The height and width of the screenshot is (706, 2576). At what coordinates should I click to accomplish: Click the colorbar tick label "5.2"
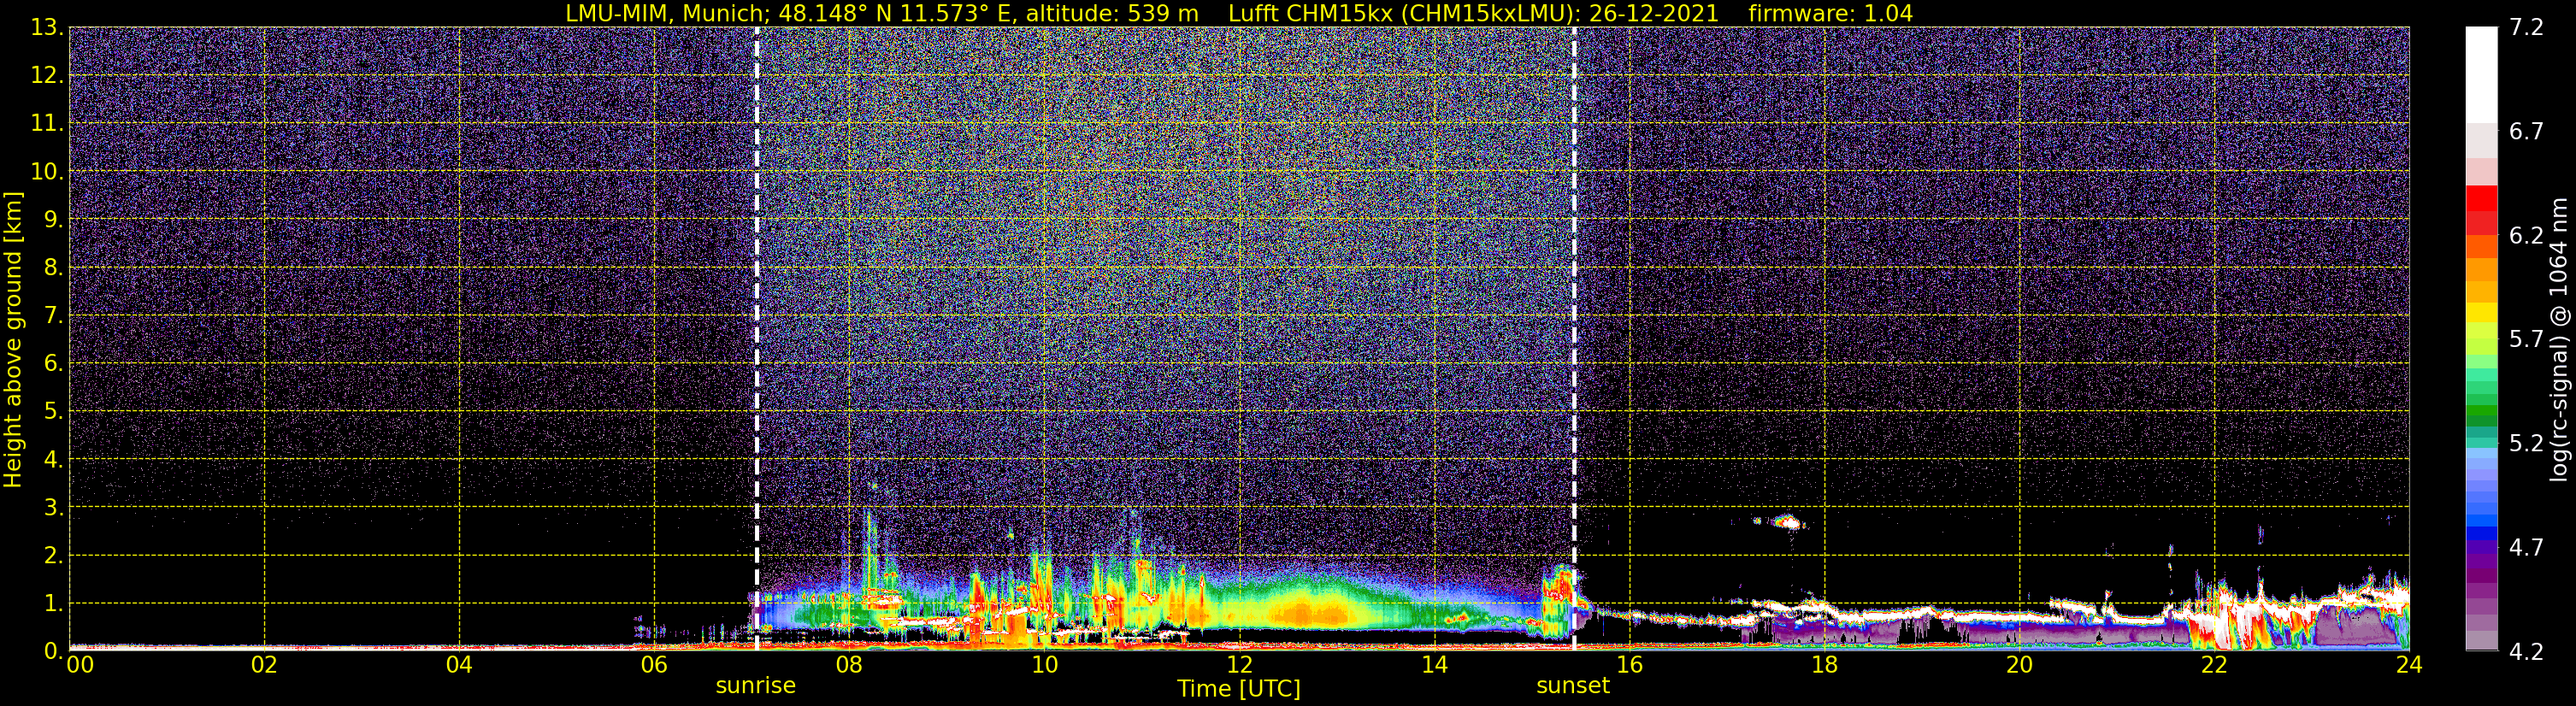(2526, 444)
